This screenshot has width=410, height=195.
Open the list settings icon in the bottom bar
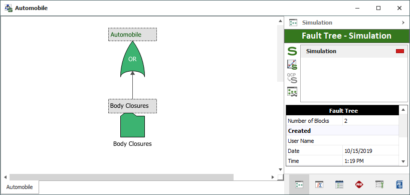pos(379,184)
